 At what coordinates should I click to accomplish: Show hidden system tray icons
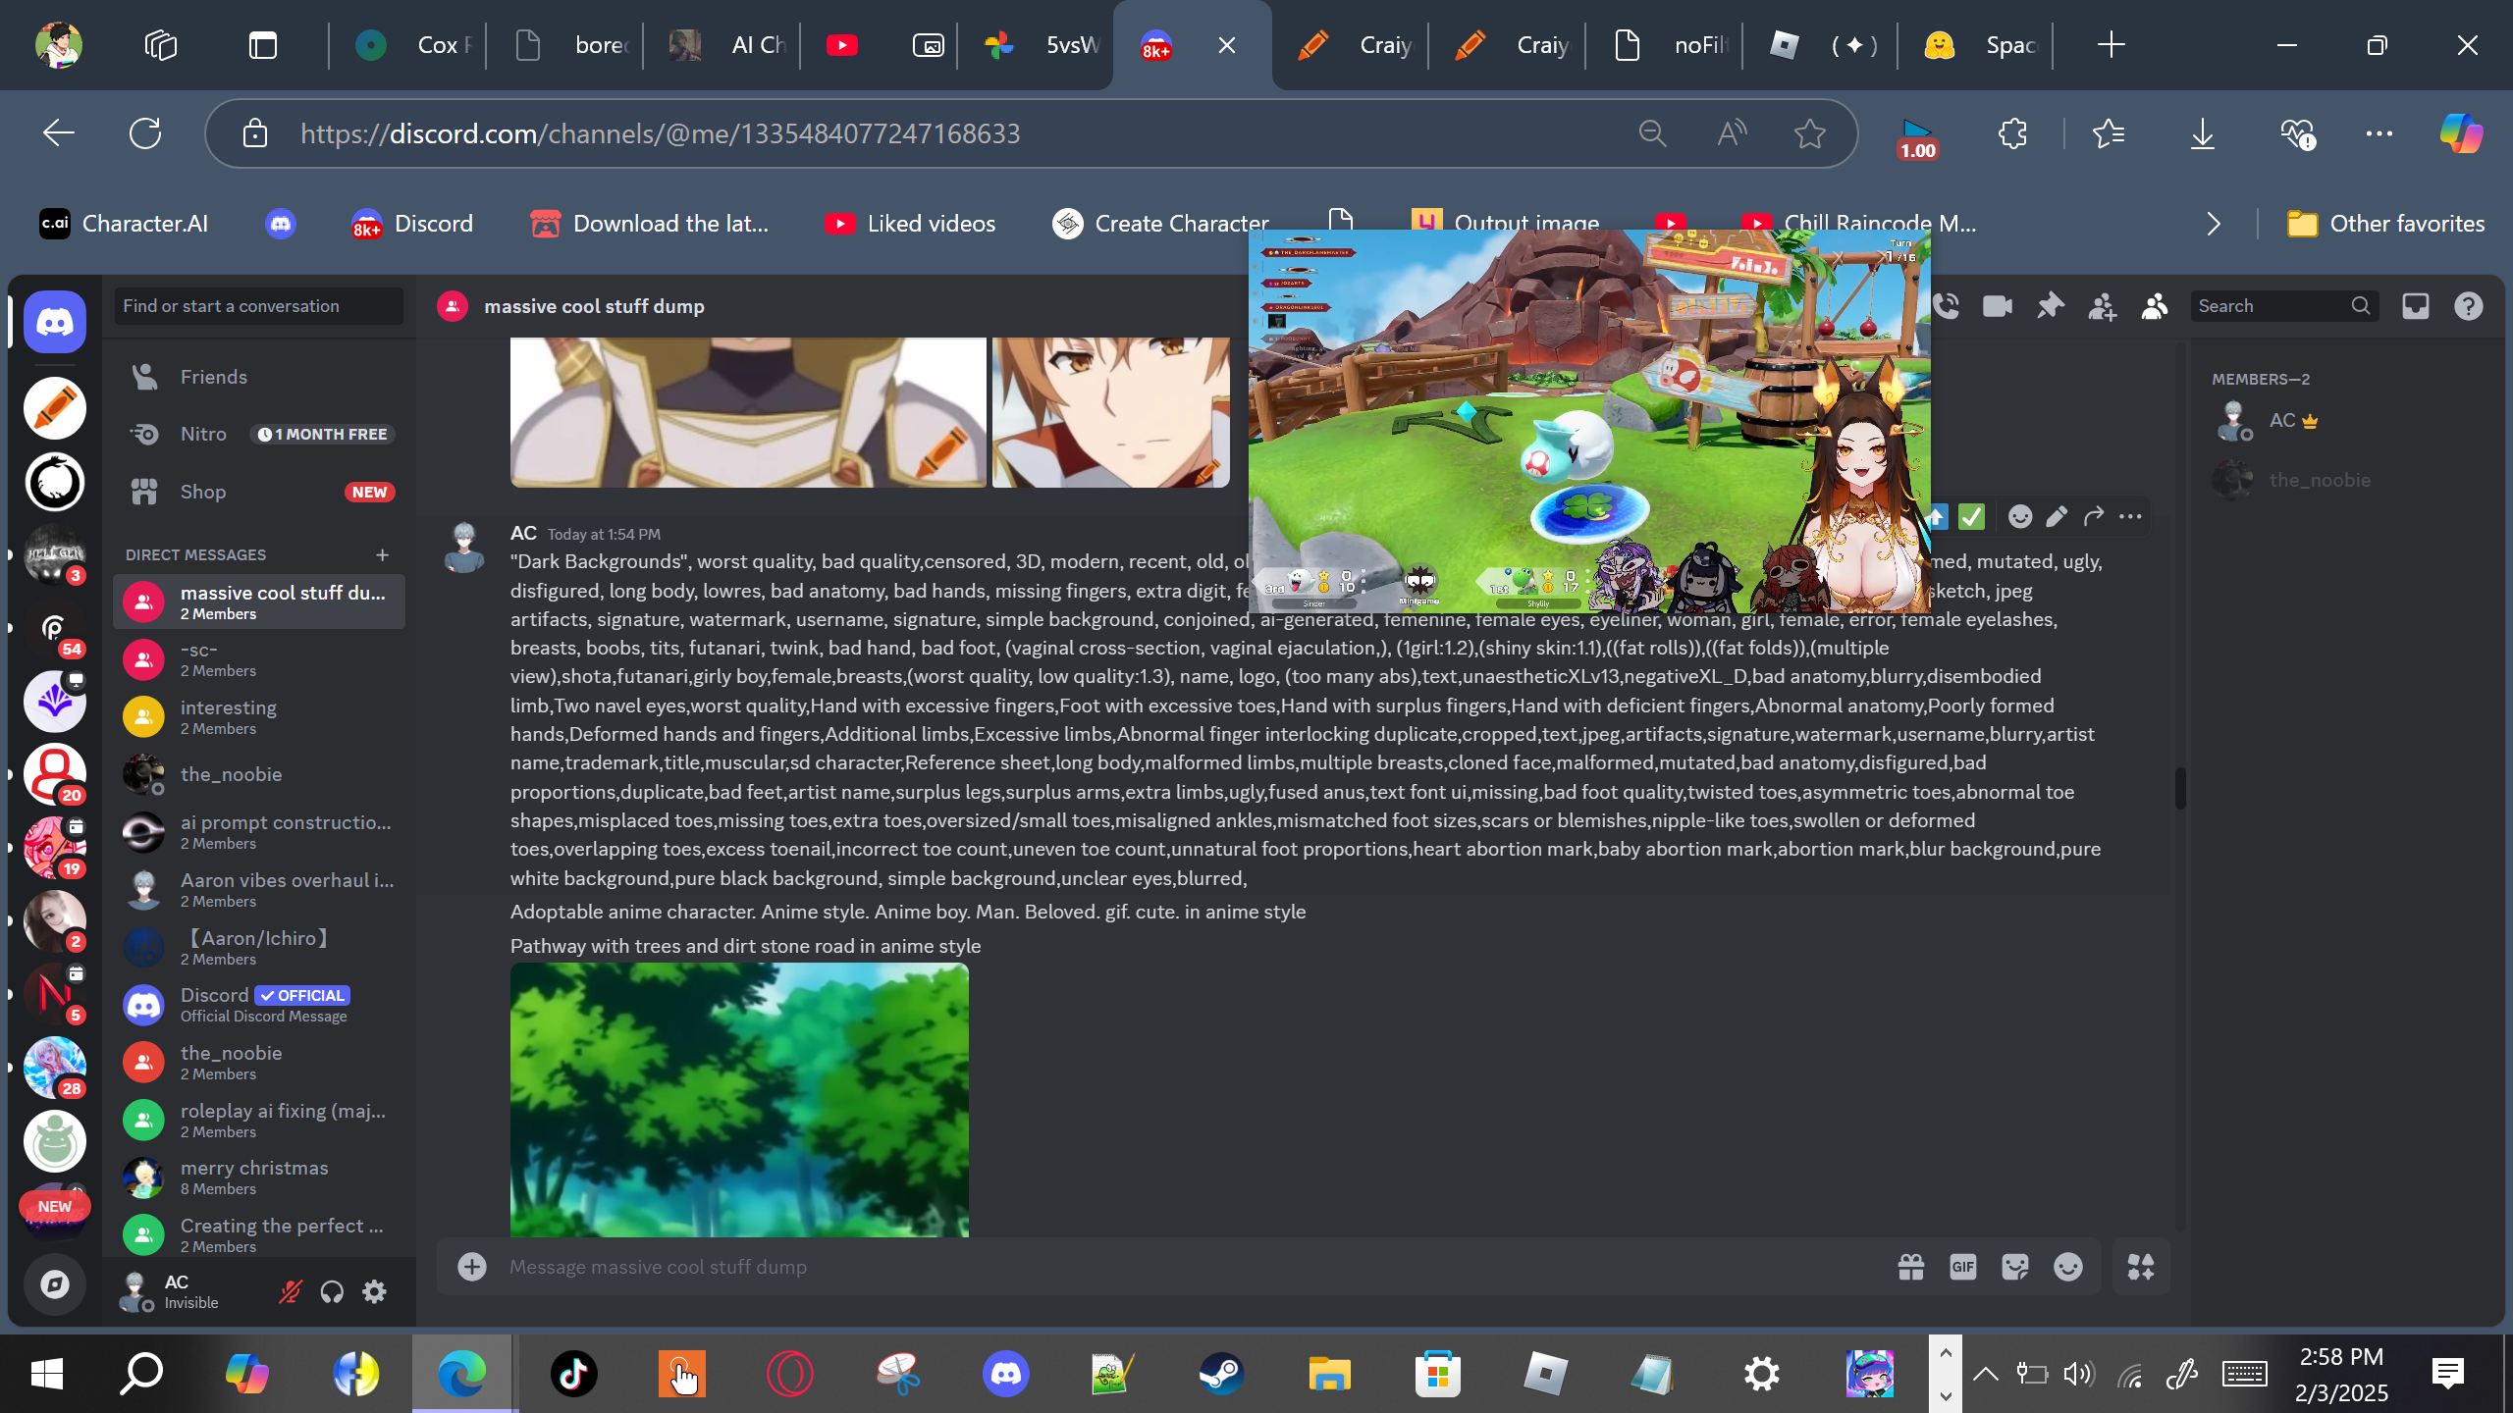coord(1985,1374)
